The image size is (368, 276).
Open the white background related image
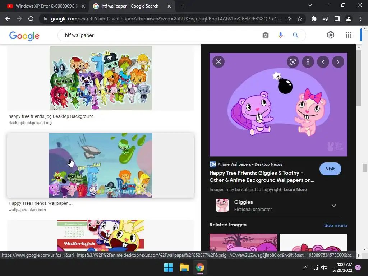[313, 242]
